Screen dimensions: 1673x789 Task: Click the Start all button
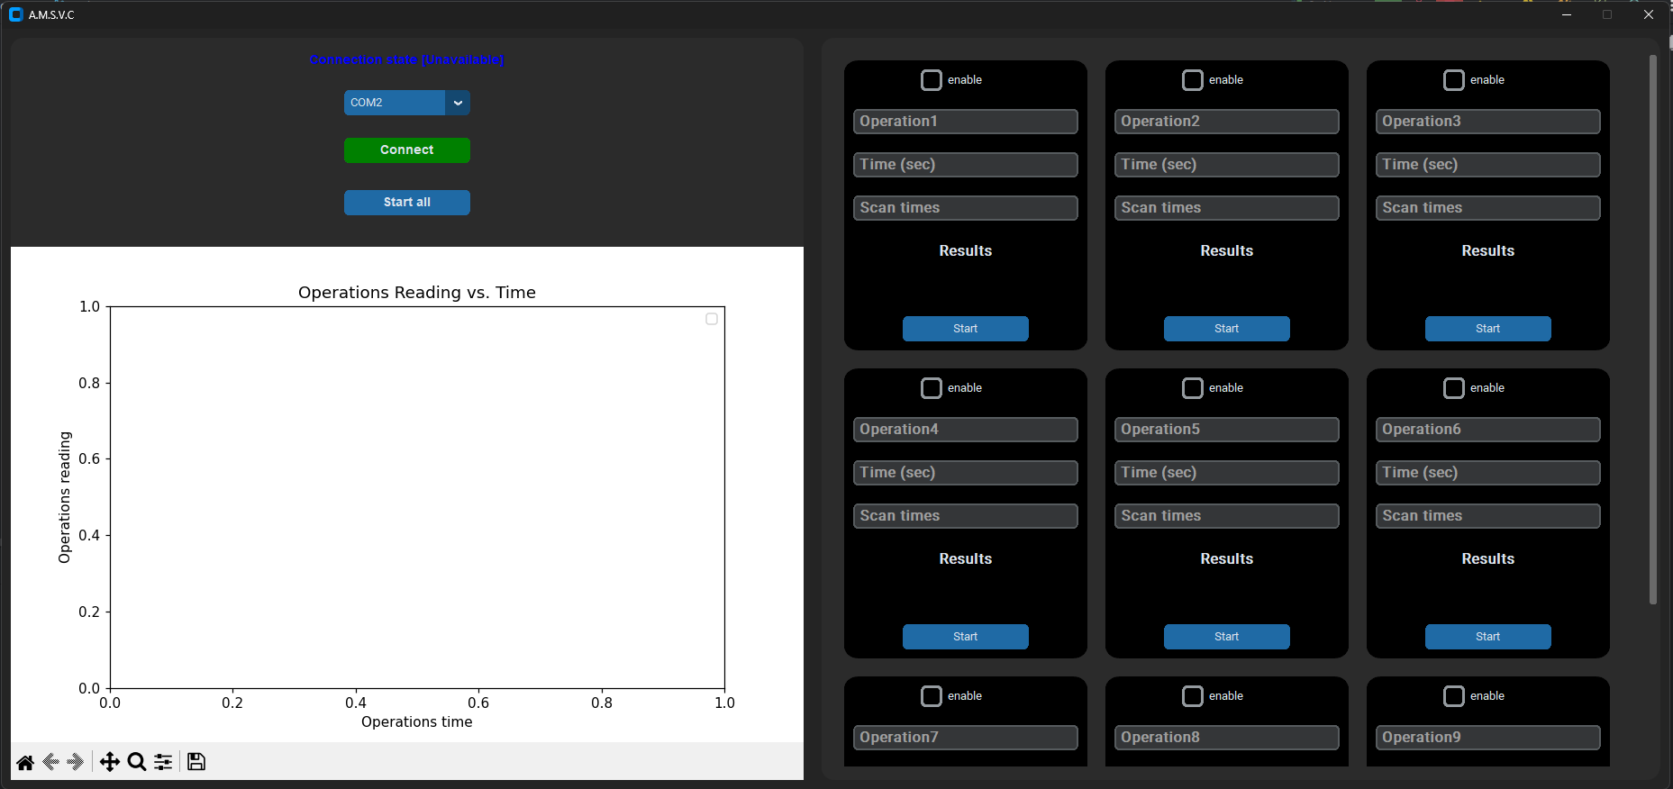(407, 203)
